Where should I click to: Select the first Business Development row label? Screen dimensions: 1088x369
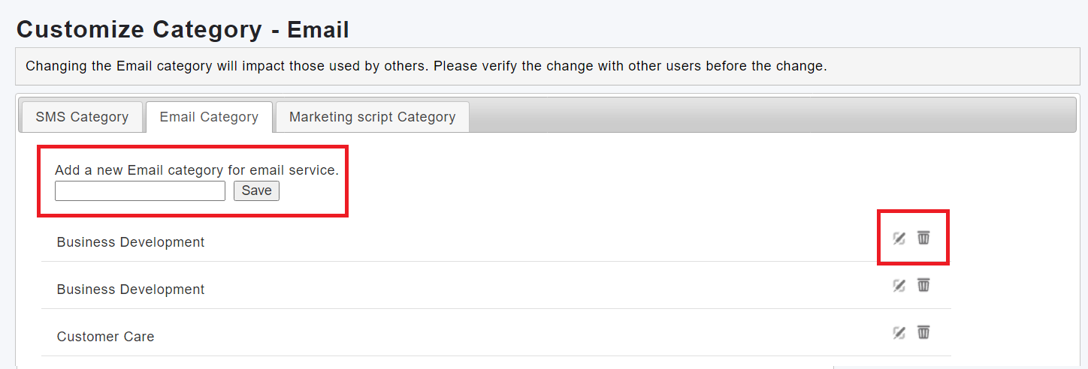[131, 242]
